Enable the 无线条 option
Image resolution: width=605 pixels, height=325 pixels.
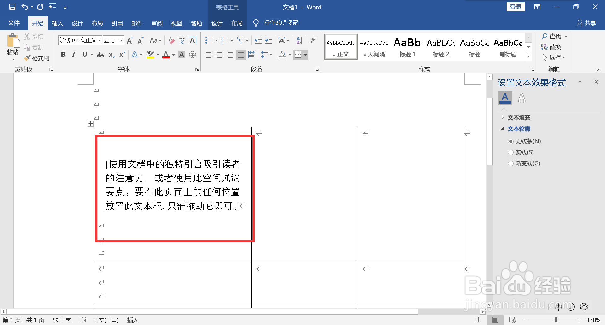coord(511,141)
